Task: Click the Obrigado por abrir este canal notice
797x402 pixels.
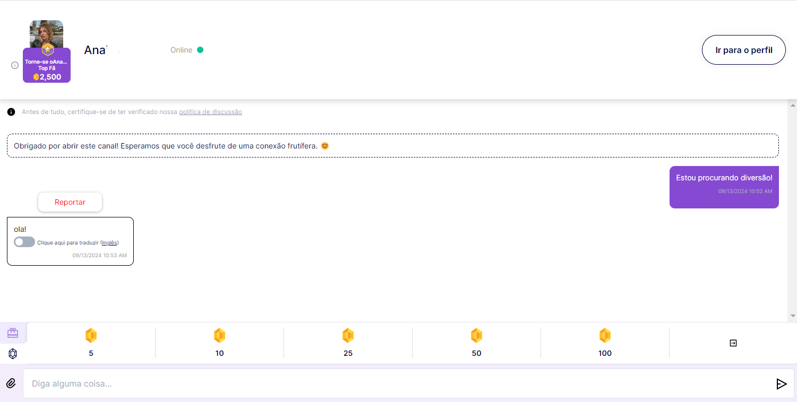Action: [393, 145]
